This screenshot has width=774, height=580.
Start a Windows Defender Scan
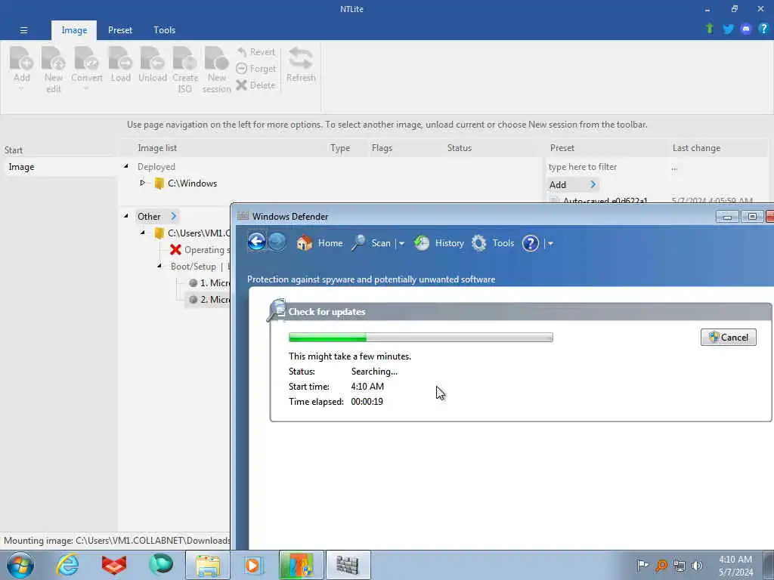[x=371, y=242]
